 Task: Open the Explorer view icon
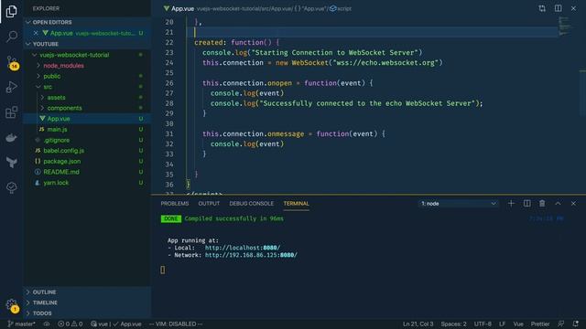11,12
